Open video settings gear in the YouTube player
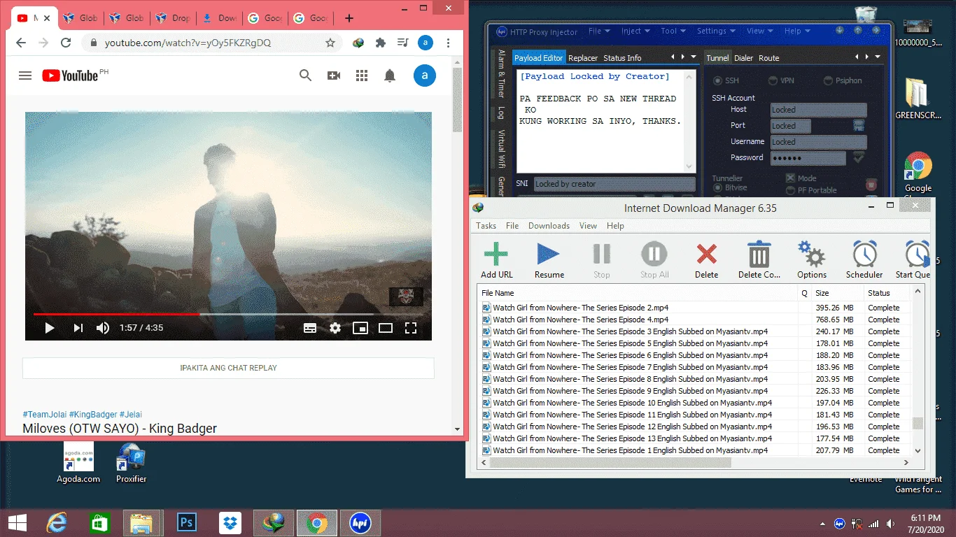The height and width of the screenshot is (537, 956). 335,327
